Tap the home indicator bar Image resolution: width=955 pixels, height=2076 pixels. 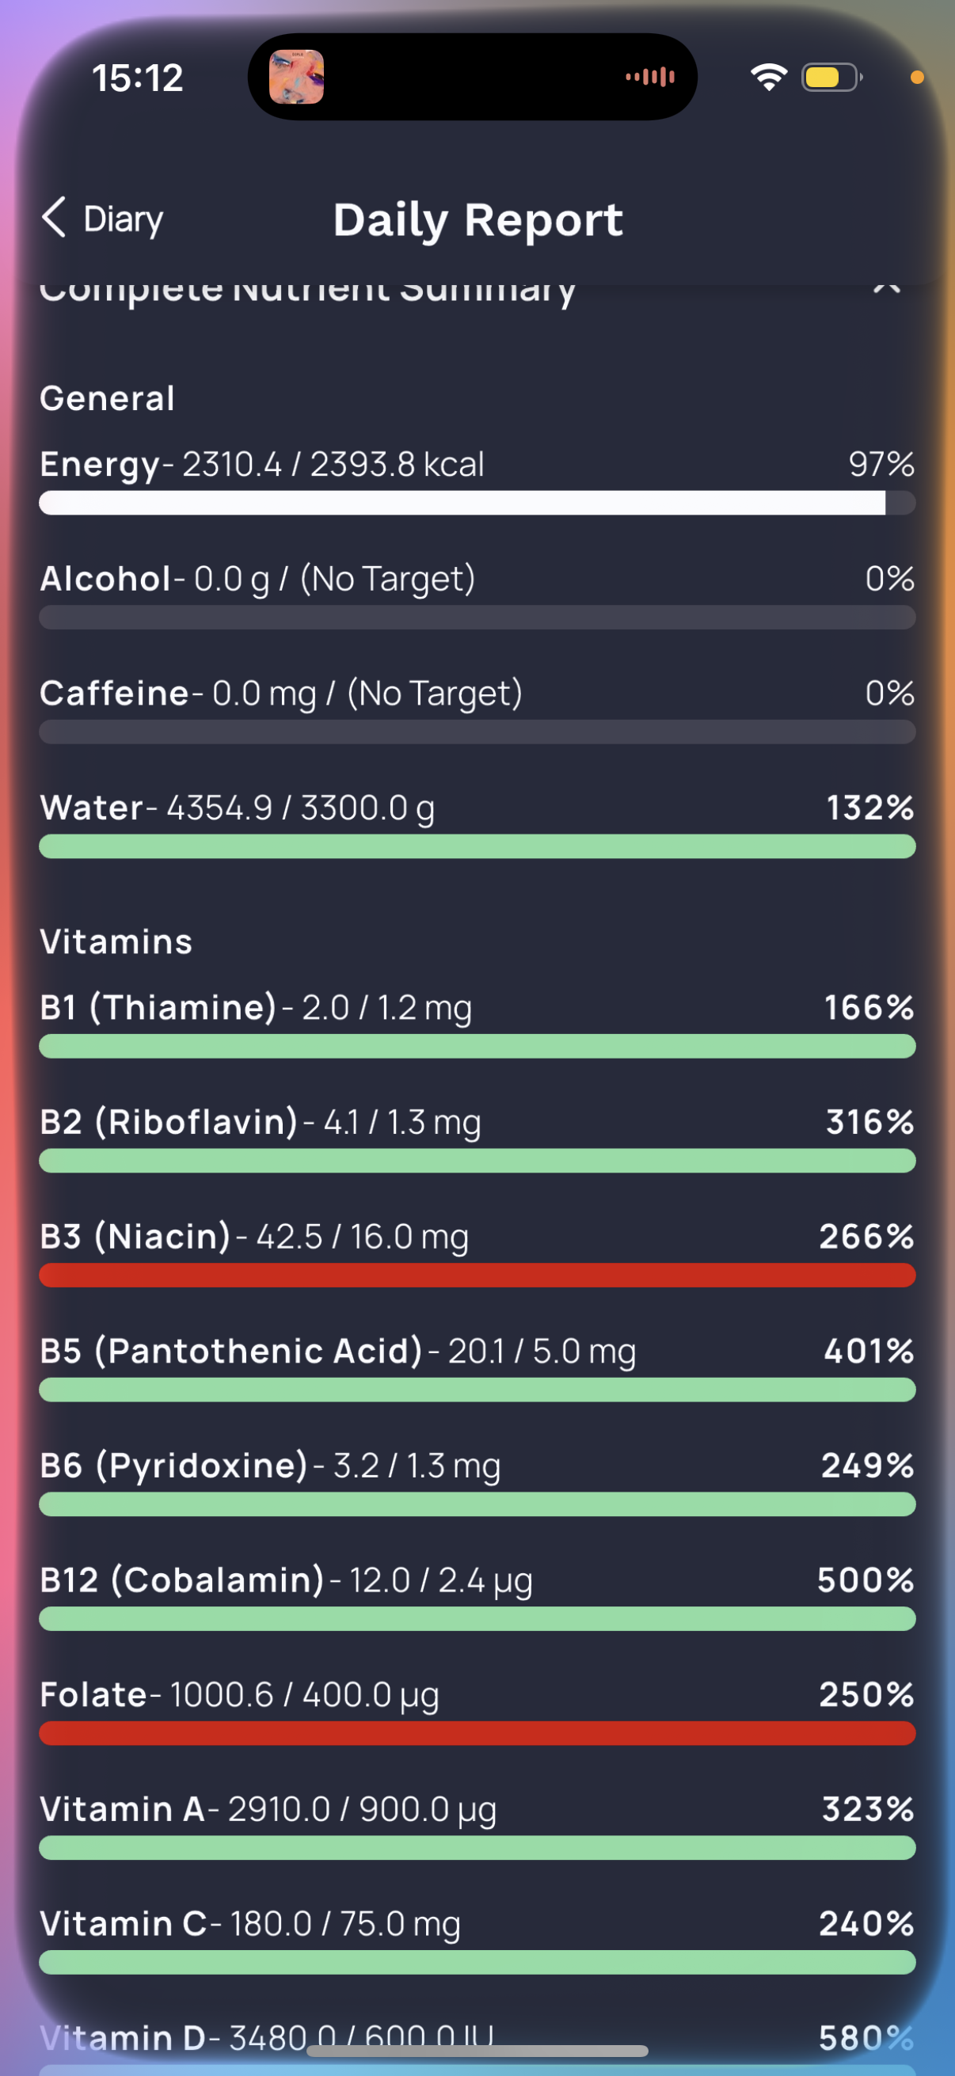477,2050
